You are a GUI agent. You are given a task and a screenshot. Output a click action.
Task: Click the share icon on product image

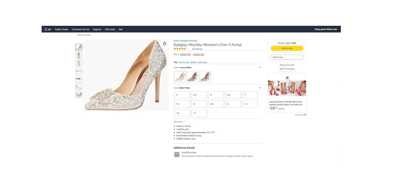tap(164, 43)
